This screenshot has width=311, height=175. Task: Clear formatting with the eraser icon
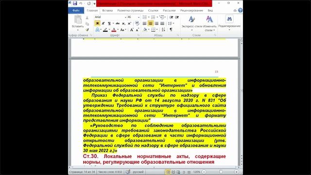coord(137,23)
